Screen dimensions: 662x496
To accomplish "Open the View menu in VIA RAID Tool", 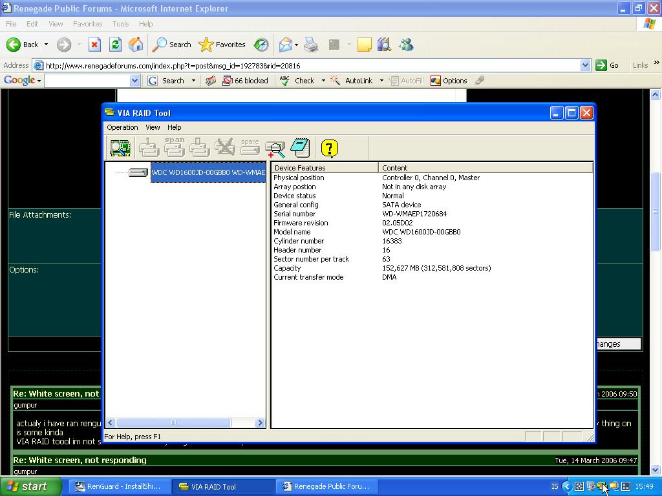I will tap(153, 127).
